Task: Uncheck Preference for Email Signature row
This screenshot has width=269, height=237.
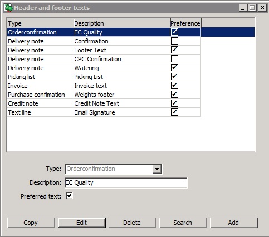Action: click(x=174, y=112)
